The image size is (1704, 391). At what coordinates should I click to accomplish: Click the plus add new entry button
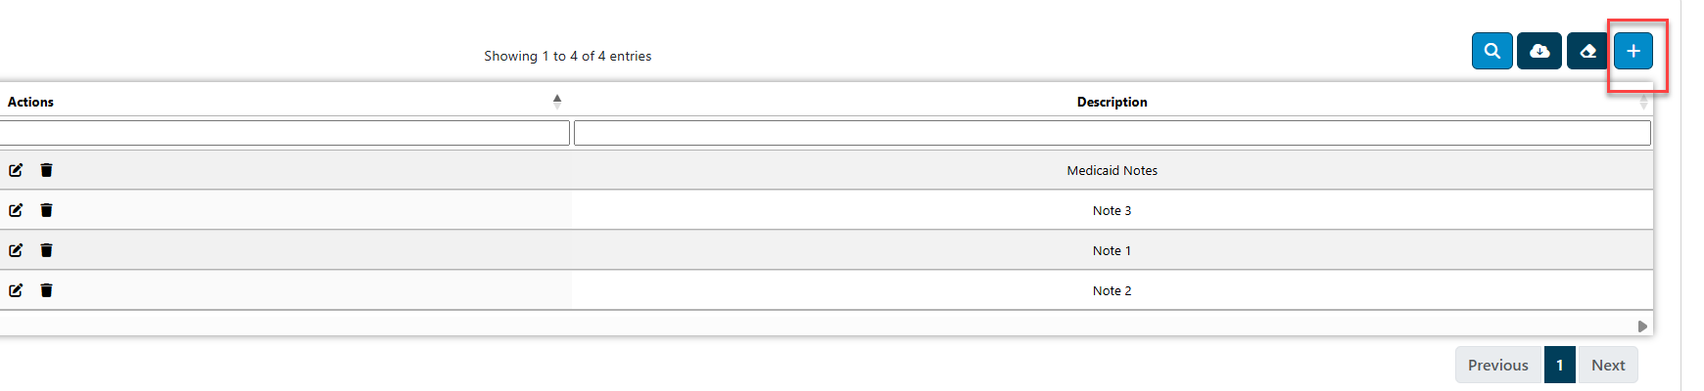[x=1633, y=51]
